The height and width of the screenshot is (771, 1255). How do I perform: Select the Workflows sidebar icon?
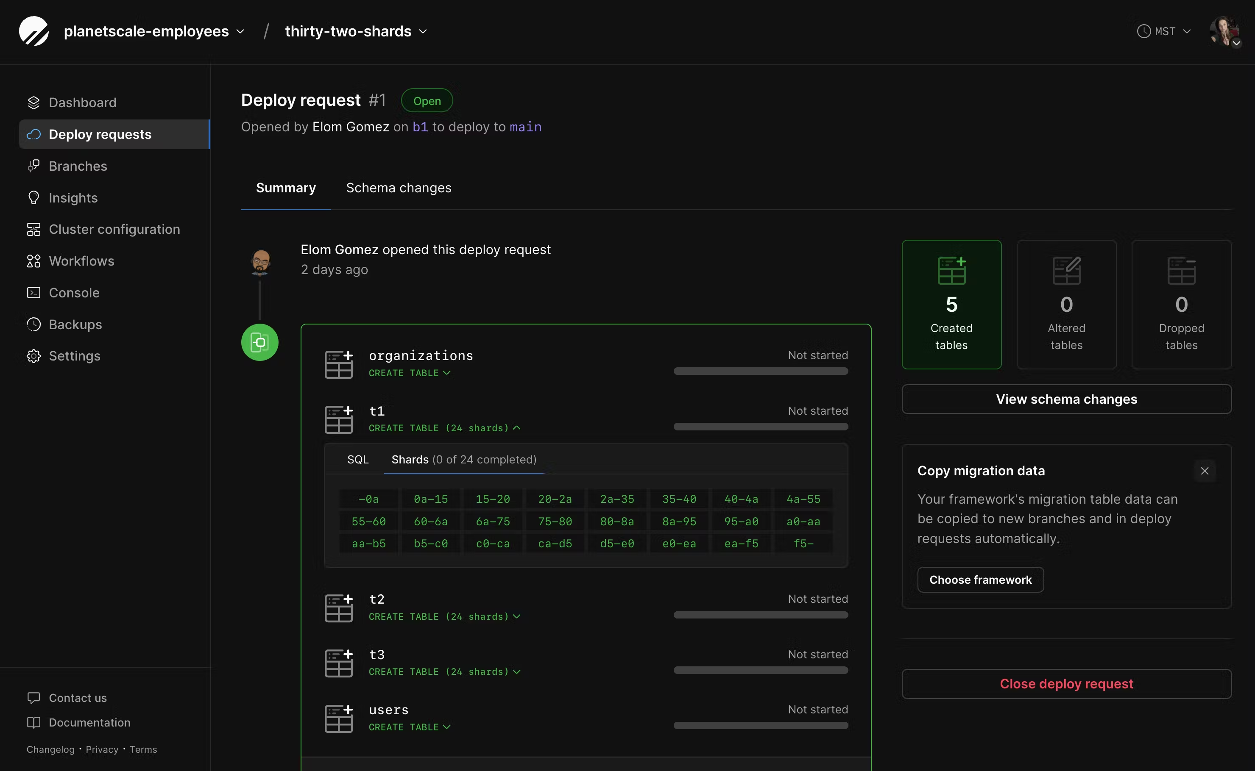(33, 261)
